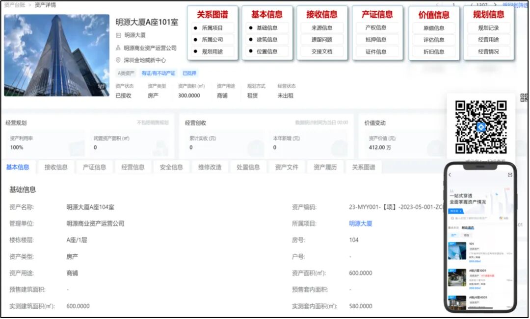Click the building icon beside 明源大厦
The width and height of the screenshot is (530, 319).
point(118,35)
